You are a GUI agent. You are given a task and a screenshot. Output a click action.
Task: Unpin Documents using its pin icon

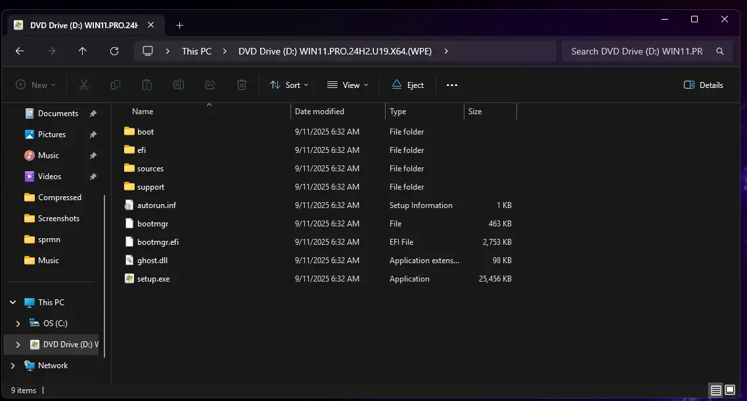coord(93,114)
